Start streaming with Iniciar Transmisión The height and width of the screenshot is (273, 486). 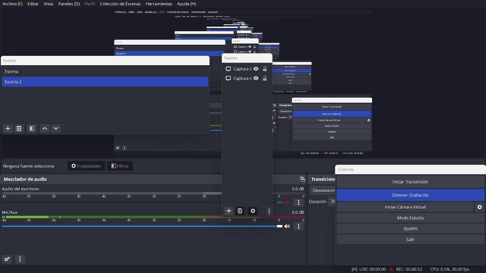410,182
